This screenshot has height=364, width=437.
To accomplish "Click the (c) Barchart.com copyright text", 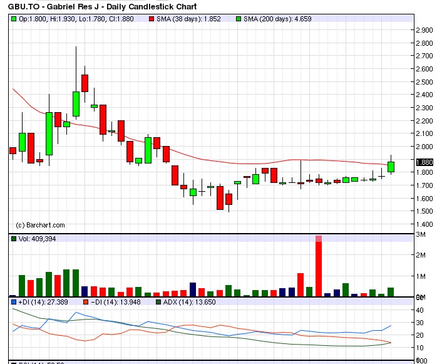I will (40, 224).
